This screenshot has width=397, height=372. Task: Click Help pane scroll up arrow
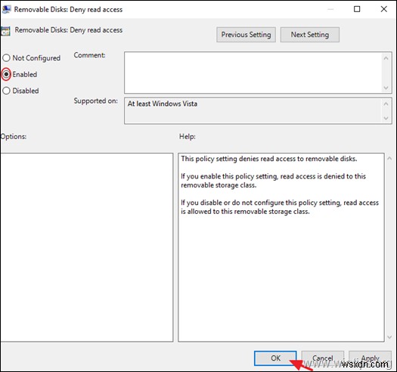(x=389, y=159)
